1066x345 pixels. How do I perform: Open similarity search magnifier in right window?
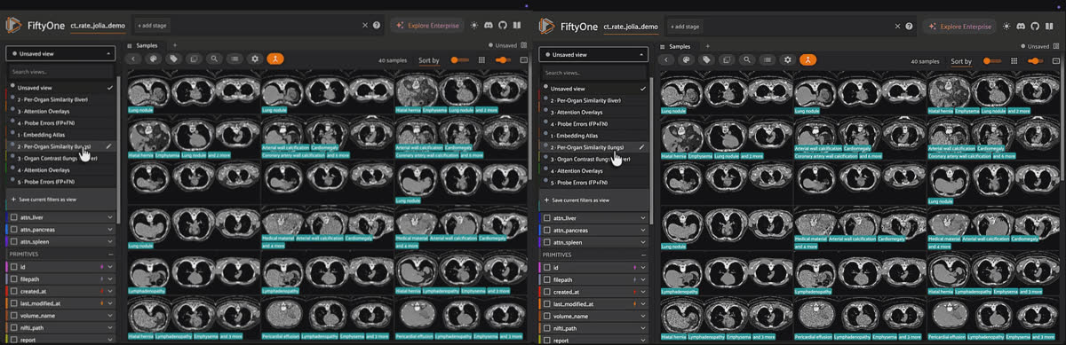748,59
